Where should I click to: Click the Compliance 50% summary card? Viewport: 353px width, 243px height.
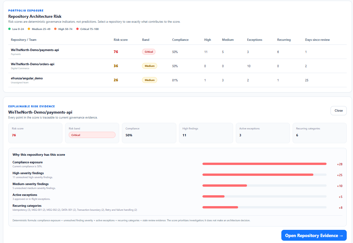149,133
